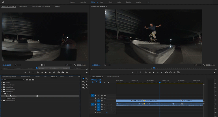Click Export Frame camera in Program monitor
Viewport: 218px width, 117px height.
174,72
